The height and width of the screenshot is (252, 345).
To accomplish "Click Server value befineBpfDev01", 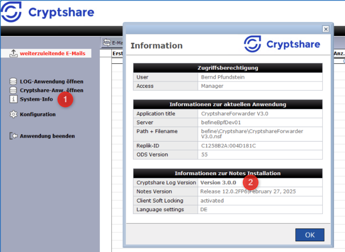I will [221, 123].
